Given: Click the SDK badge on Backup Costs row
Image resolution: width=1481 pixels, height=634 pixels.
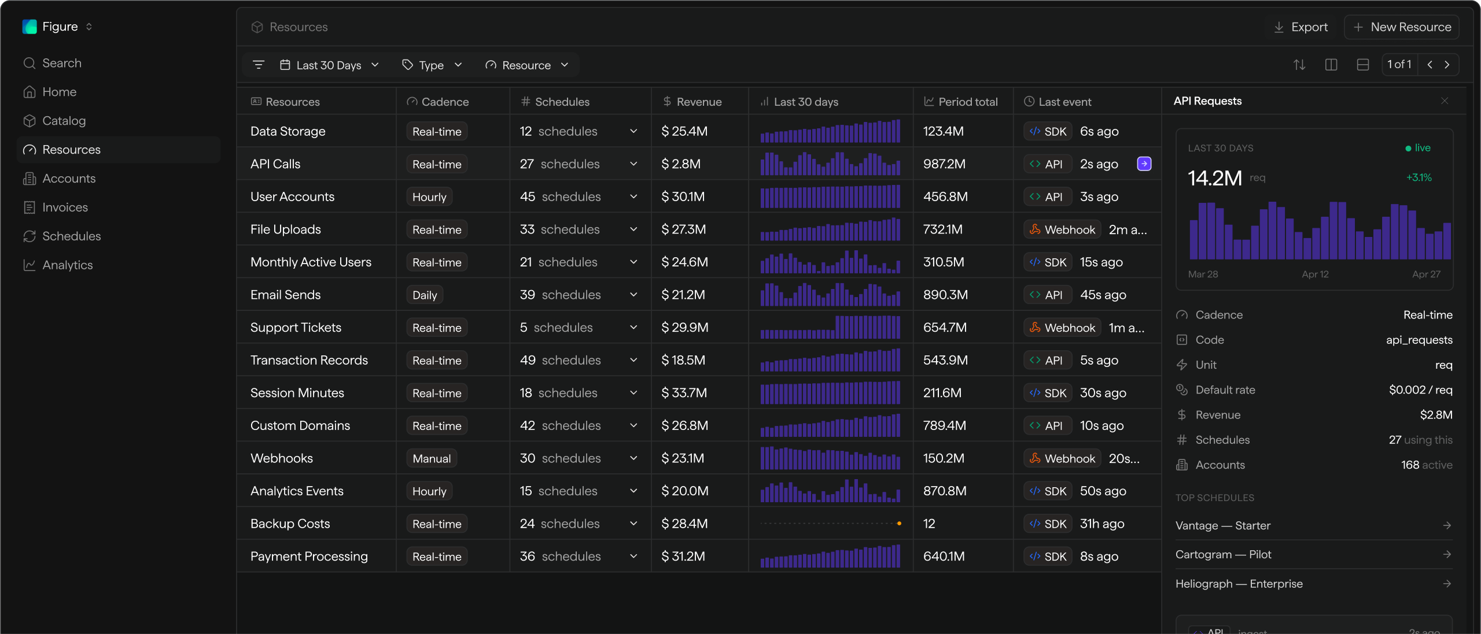Looking at the screenshot, I should coord(1048,524).
